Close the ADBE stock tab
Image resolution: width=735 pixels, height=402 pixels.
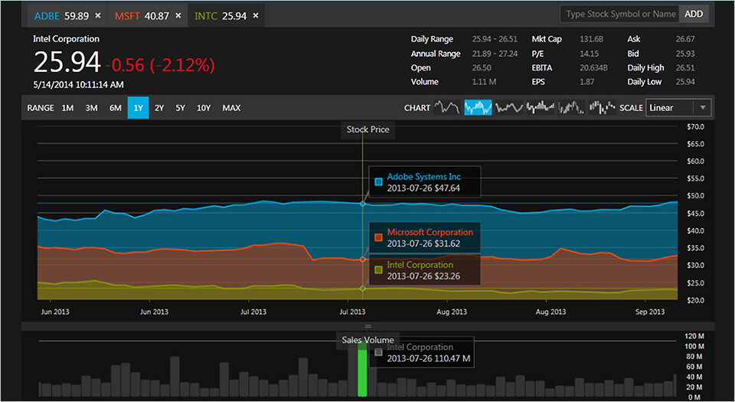[98, 15]
